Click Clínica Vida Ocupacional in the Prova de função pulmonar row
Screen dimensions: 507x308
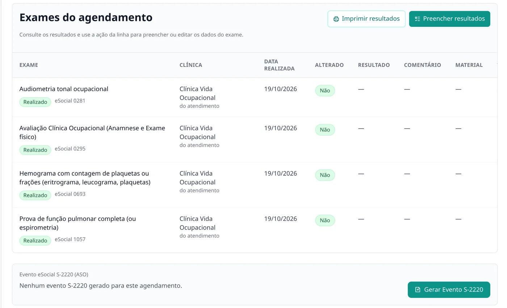tap(197, 223)
